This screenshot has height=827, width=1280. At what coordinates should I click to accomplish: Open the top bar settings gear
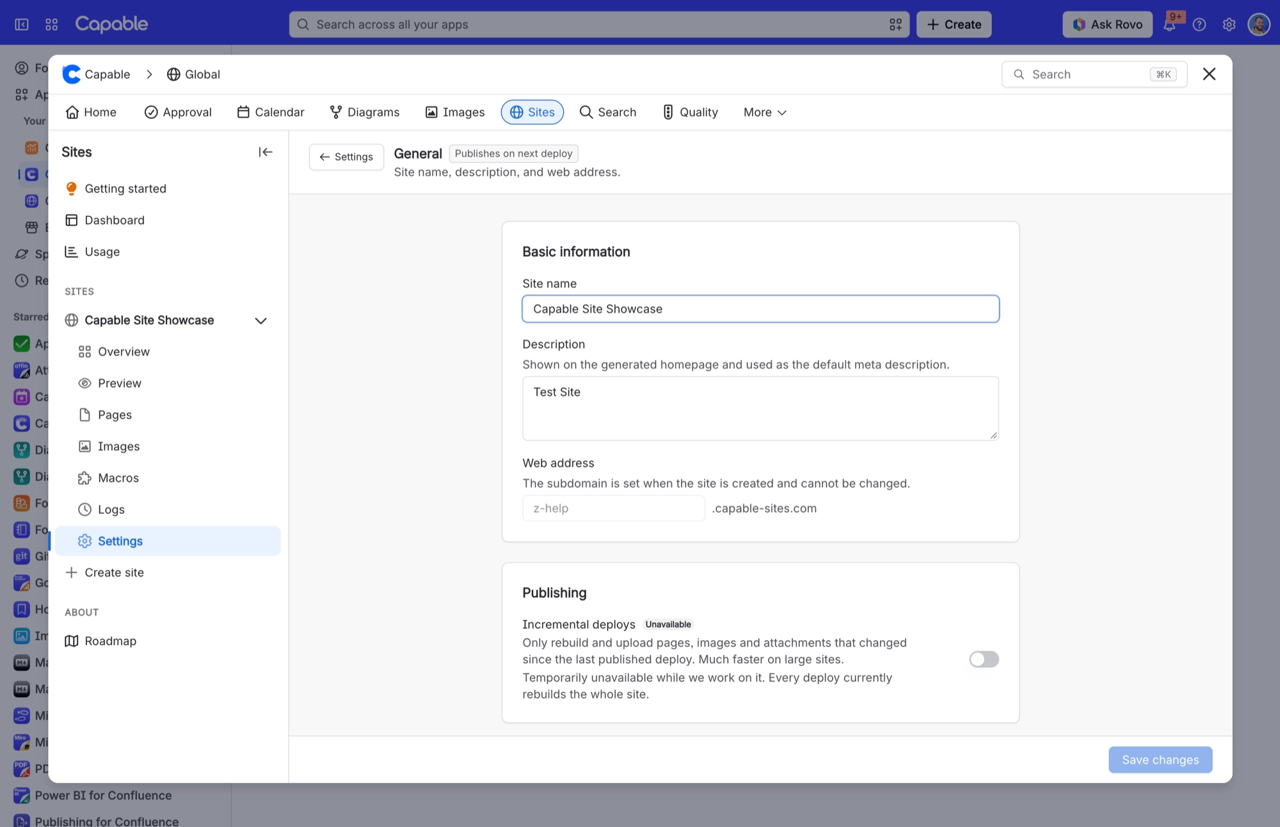1229,24
